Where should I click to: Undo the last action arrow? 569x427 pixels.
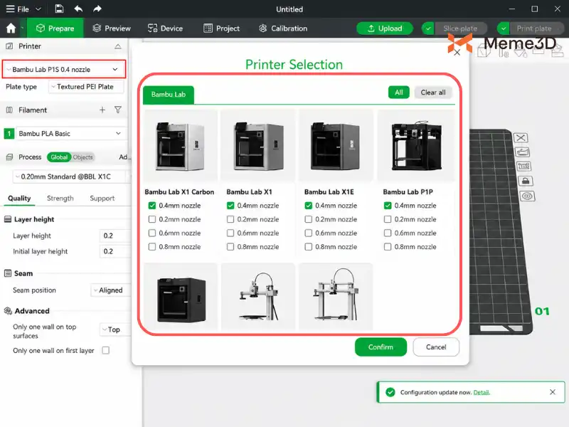(78, 9)
